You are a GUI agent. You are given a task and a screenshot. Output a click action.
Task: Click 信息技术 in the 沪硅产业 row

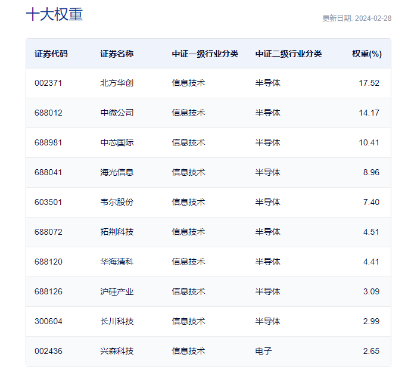pyautogui.click(x=188, y=291)
